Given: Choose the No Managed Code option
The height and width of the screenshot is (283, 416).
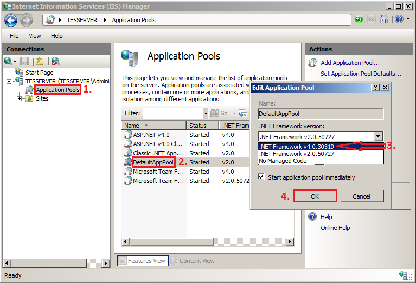Looking at the screenshot, I should pos(321,161).
